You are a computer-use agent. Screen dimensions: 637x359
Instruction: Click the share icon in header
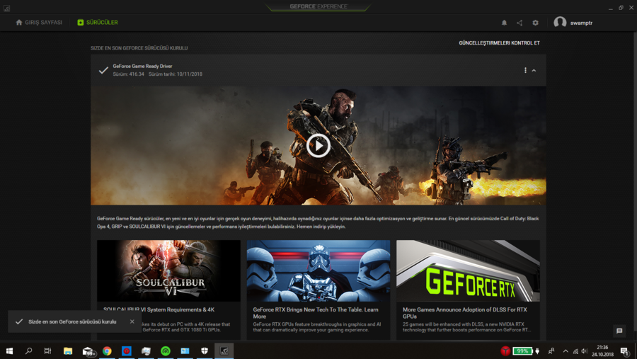coord(520,23)
